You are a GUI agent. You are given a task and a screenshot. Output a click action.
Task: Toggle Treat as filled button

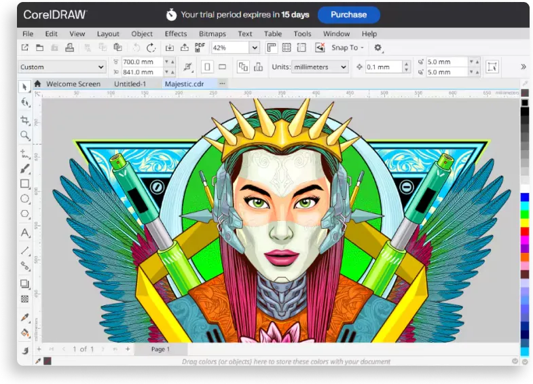[492, 67]
